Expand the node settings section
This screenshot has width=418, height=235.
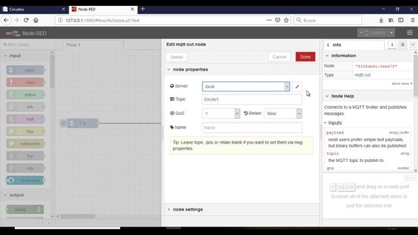tap(169, 210)
